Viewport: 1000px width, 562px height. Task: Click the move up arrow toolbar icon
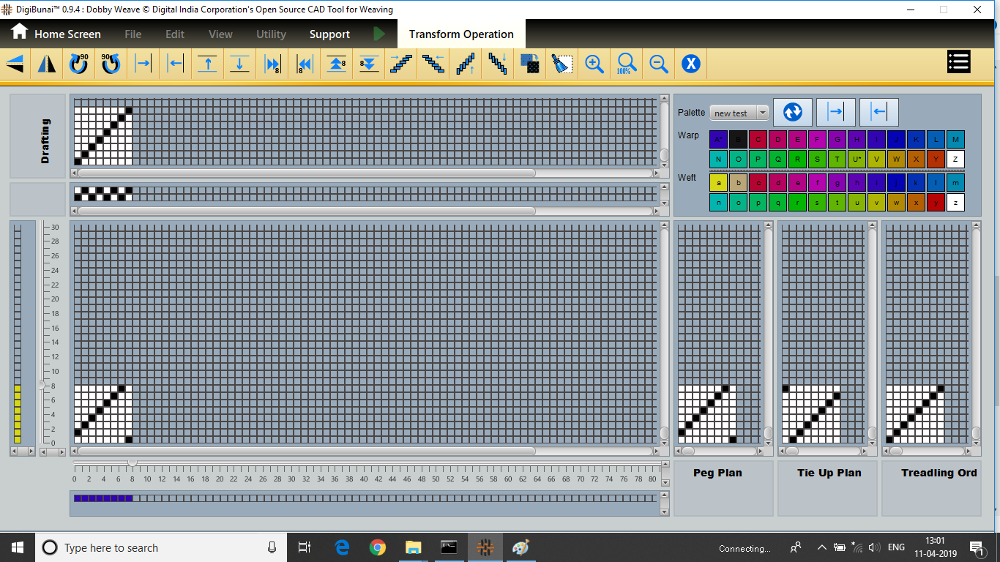[208, 64]
